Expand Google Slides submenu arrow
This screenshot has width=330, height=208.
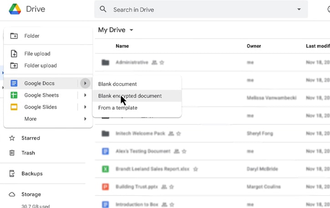[x=85, y=107]
